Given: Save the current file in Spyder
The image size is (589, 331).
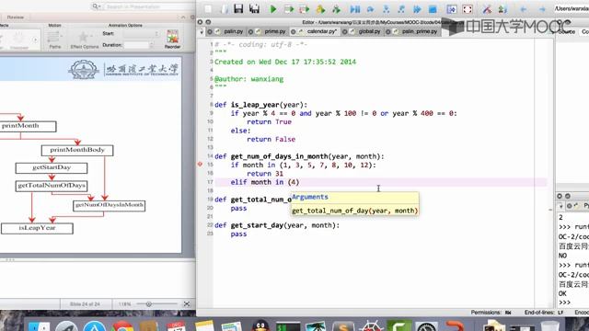Looking at the screenshot, I should click(x=238, y=8).
